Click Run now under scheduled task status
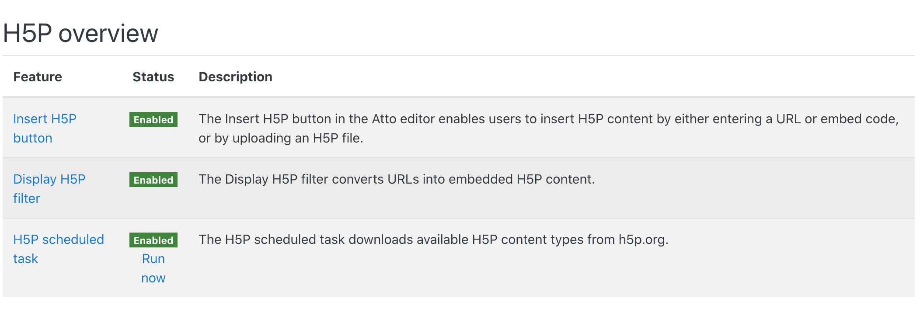This screenshot has width=920, height=313. 153,268
